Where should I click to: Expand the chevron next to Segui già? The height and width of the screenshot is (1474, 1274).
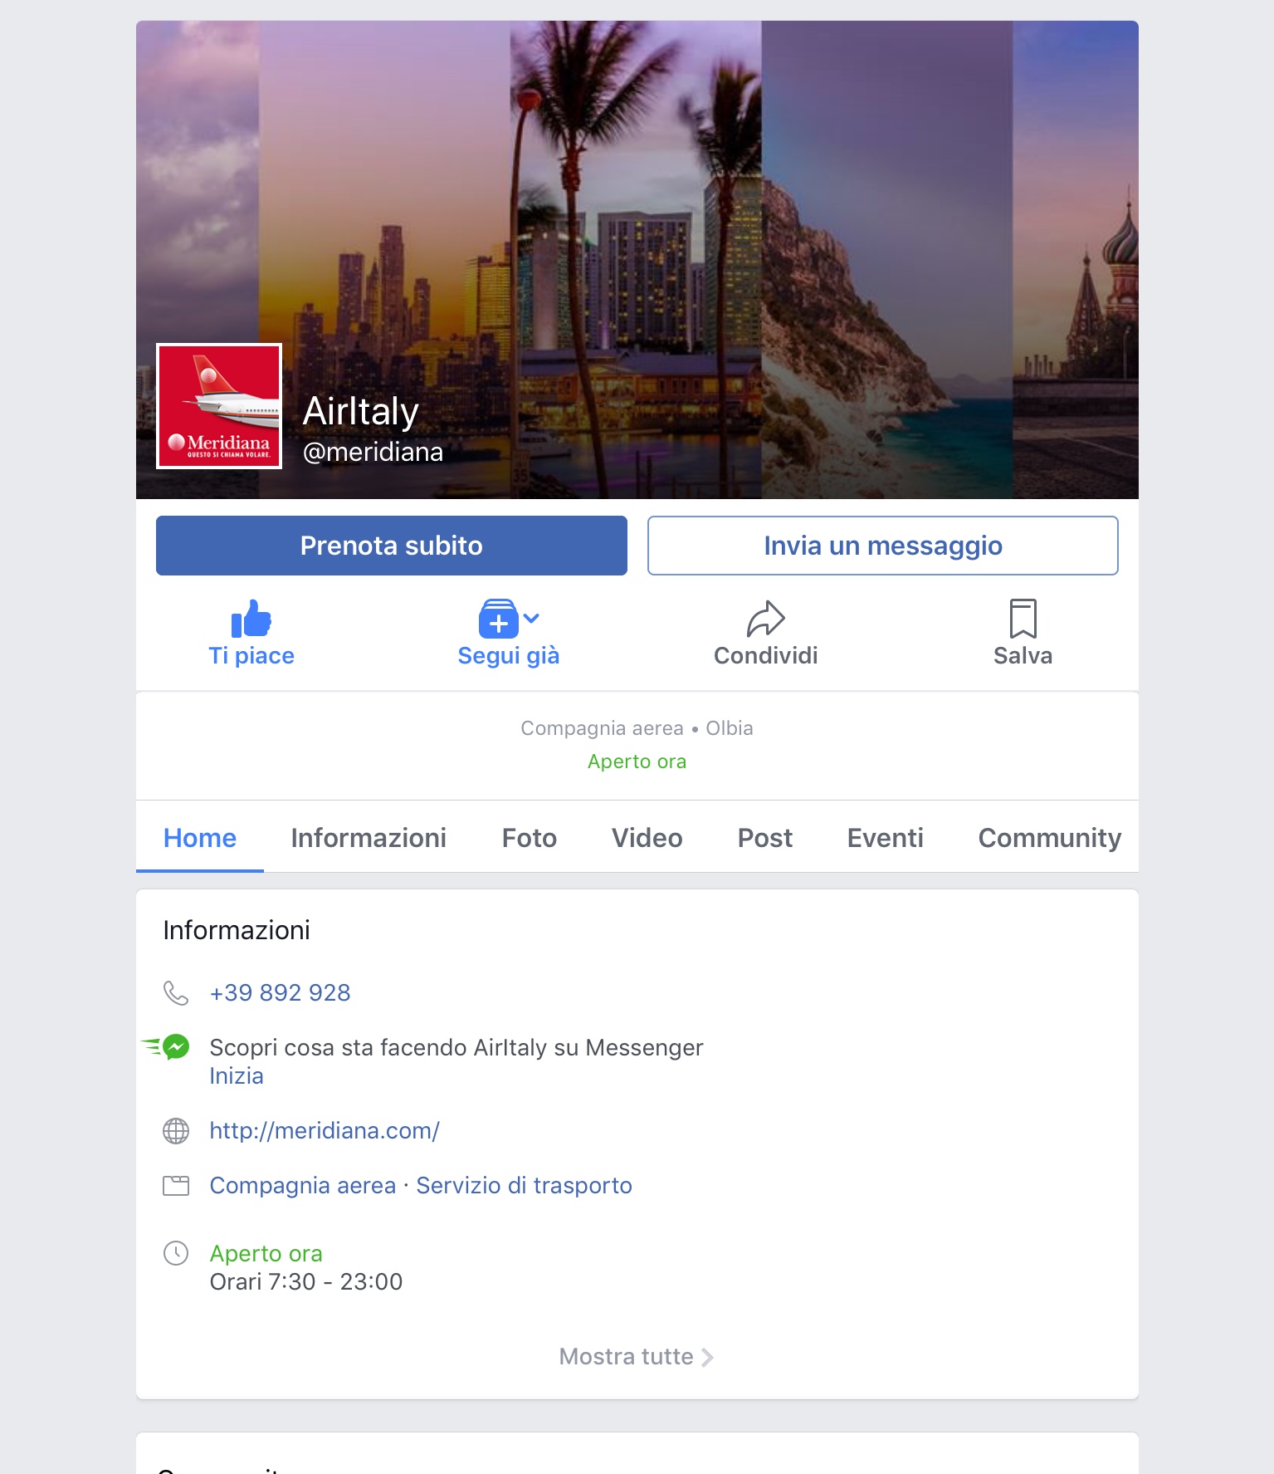(532, 618)
